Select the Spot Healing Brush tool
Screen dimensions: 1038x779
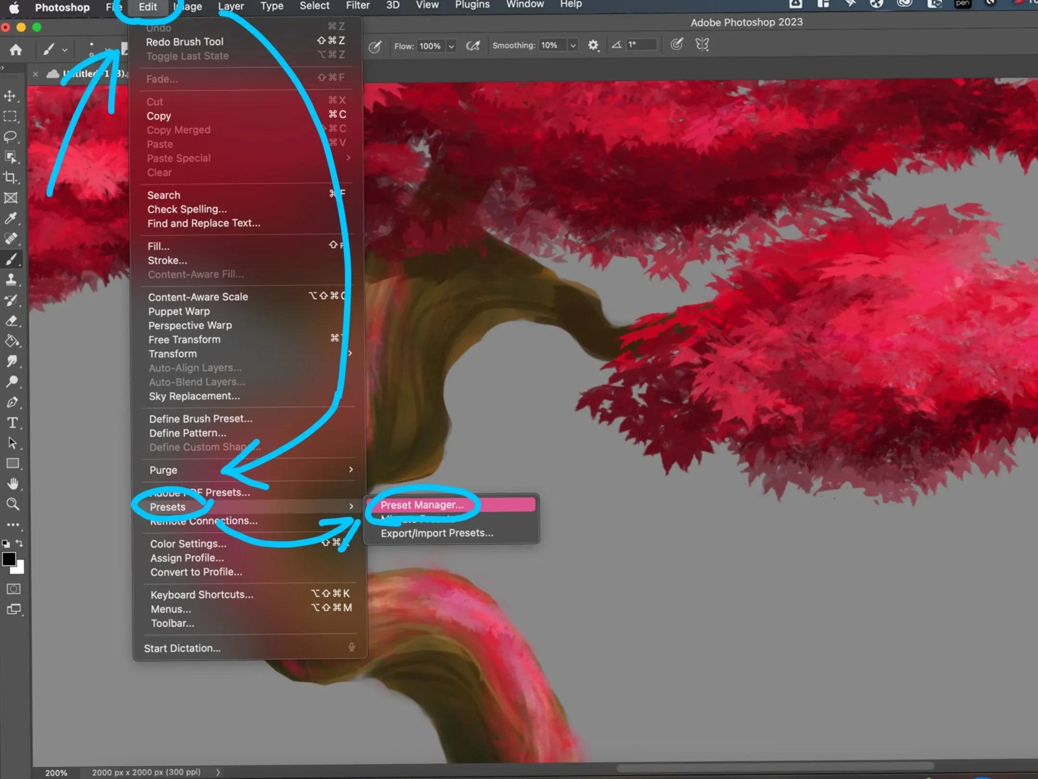[11, 239]
